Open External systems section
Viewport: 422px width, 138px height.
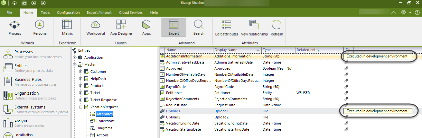pyautogui.click(x=35, y=109)
